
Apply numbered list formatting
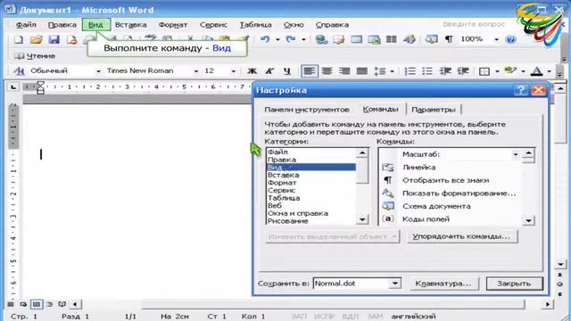click(x=410, y=71)
